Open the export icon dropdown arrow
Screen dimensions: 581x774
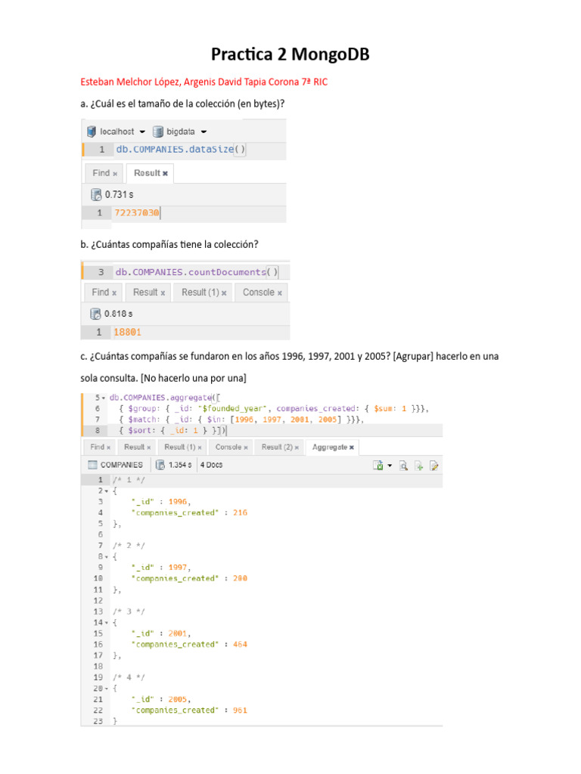point(390,465)
